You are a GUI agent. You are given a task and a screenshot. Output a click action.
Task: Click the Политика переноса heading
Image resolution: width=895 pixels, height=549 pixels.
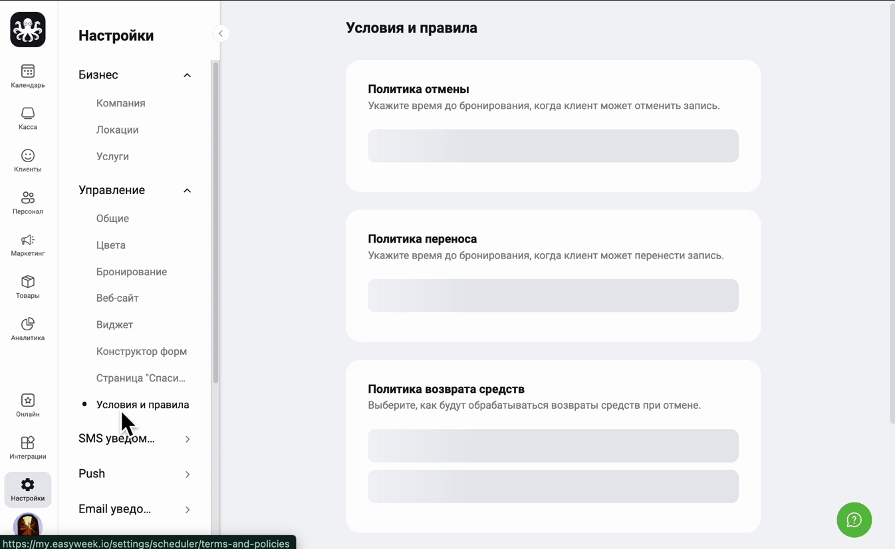click(422, 239)
